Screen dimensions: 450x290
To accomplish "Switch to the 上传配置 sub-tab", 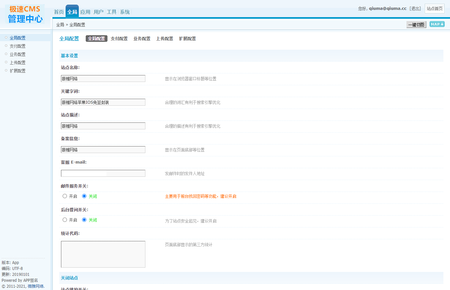I will [165, 39].
